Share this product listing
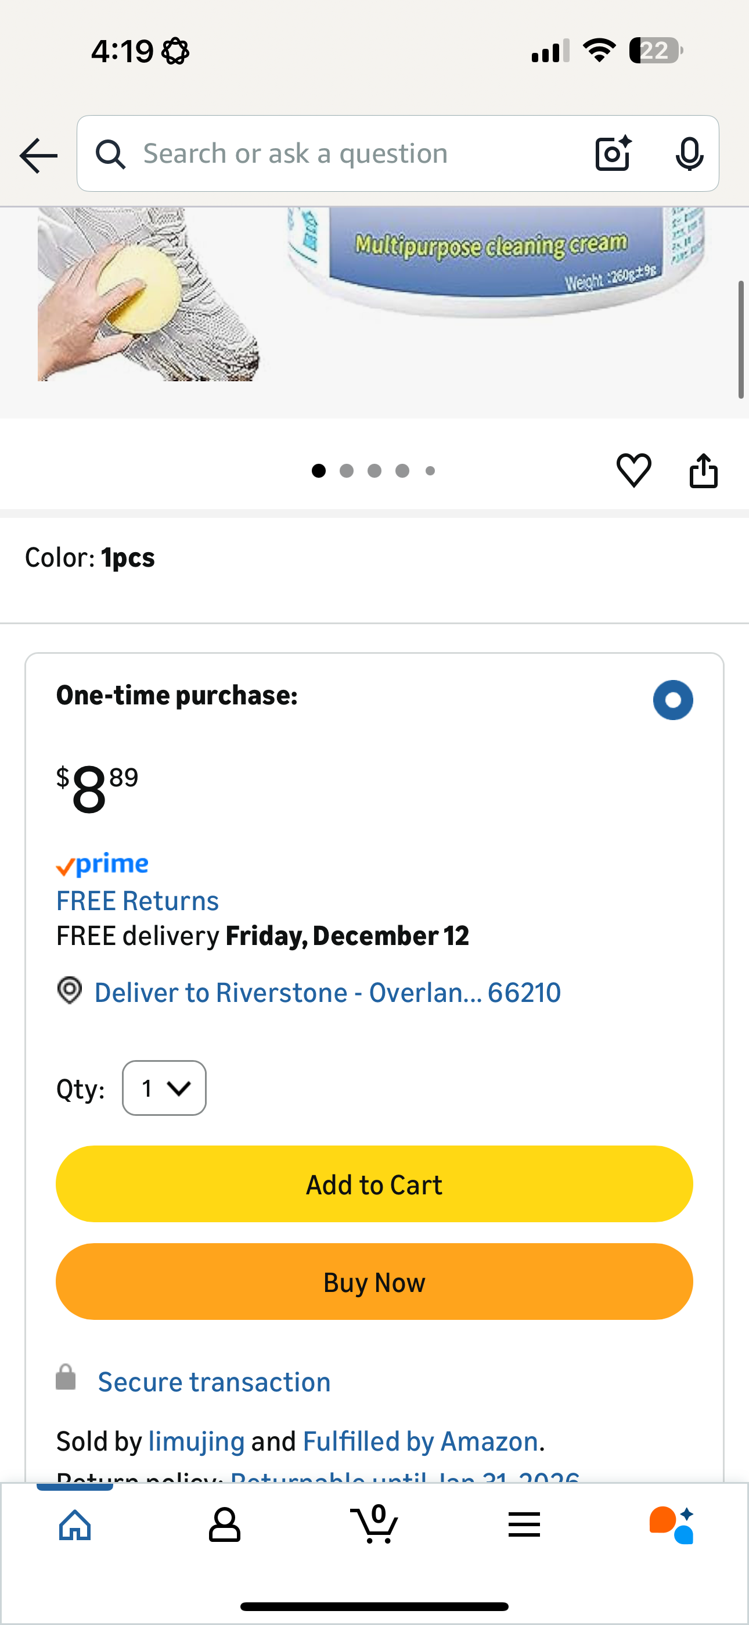Image resolution: width=749 pixels, height=1625 pixels. (703, 471)
